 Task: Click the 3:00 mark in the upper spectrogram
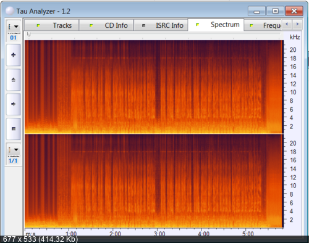coord(157,86)
